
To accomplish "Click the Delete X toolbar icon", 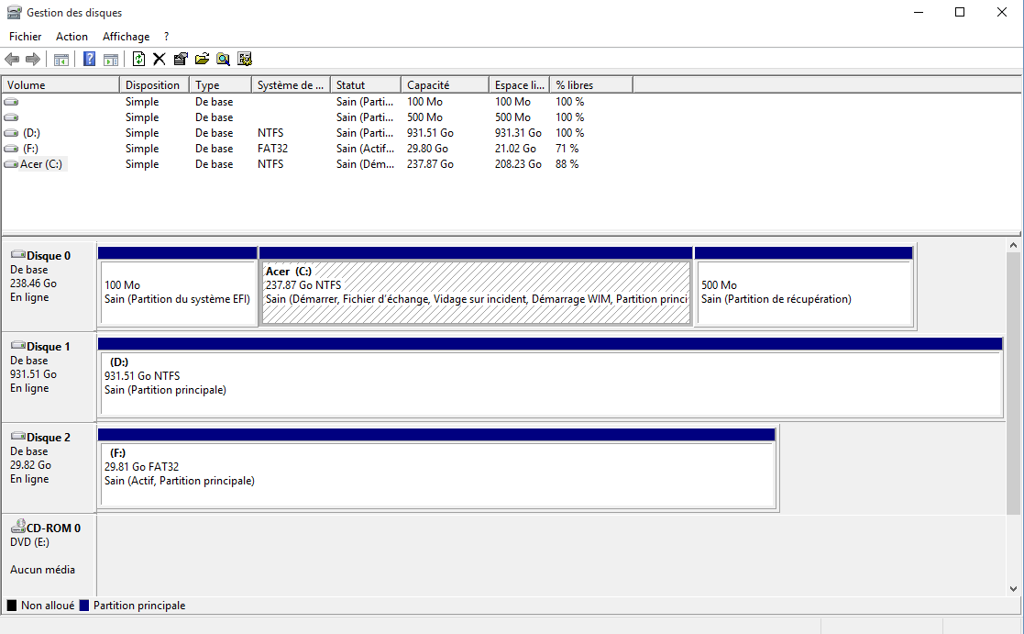I will click(159, 60).
